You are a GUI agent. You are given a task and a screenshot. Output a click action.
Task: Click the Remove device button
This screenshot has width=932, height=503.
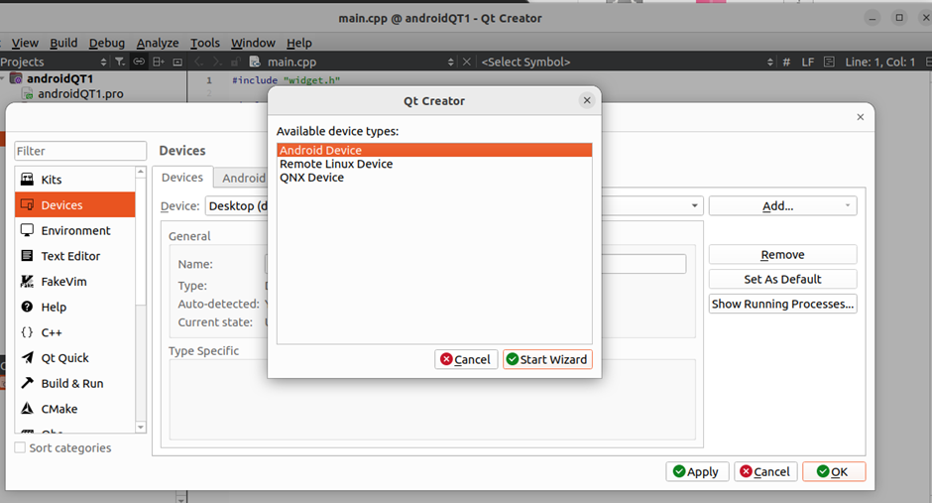tap(783, 254)
